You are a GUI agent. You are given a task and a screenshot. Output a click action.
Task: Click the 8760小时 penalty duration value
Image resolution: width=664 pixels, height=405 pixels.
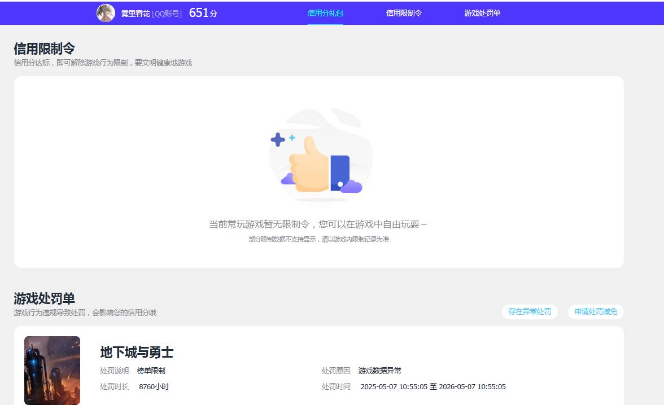tap(152, 386)
